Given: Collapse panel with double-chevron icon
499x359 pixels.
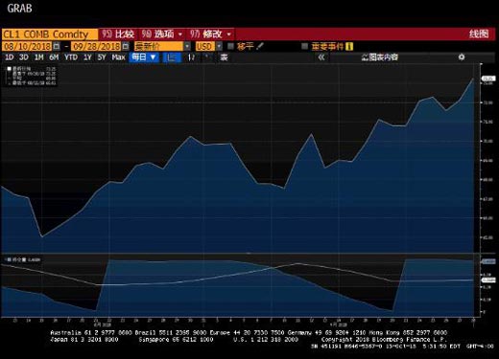Looking at the screenshot, I should (x=321, y=57).
